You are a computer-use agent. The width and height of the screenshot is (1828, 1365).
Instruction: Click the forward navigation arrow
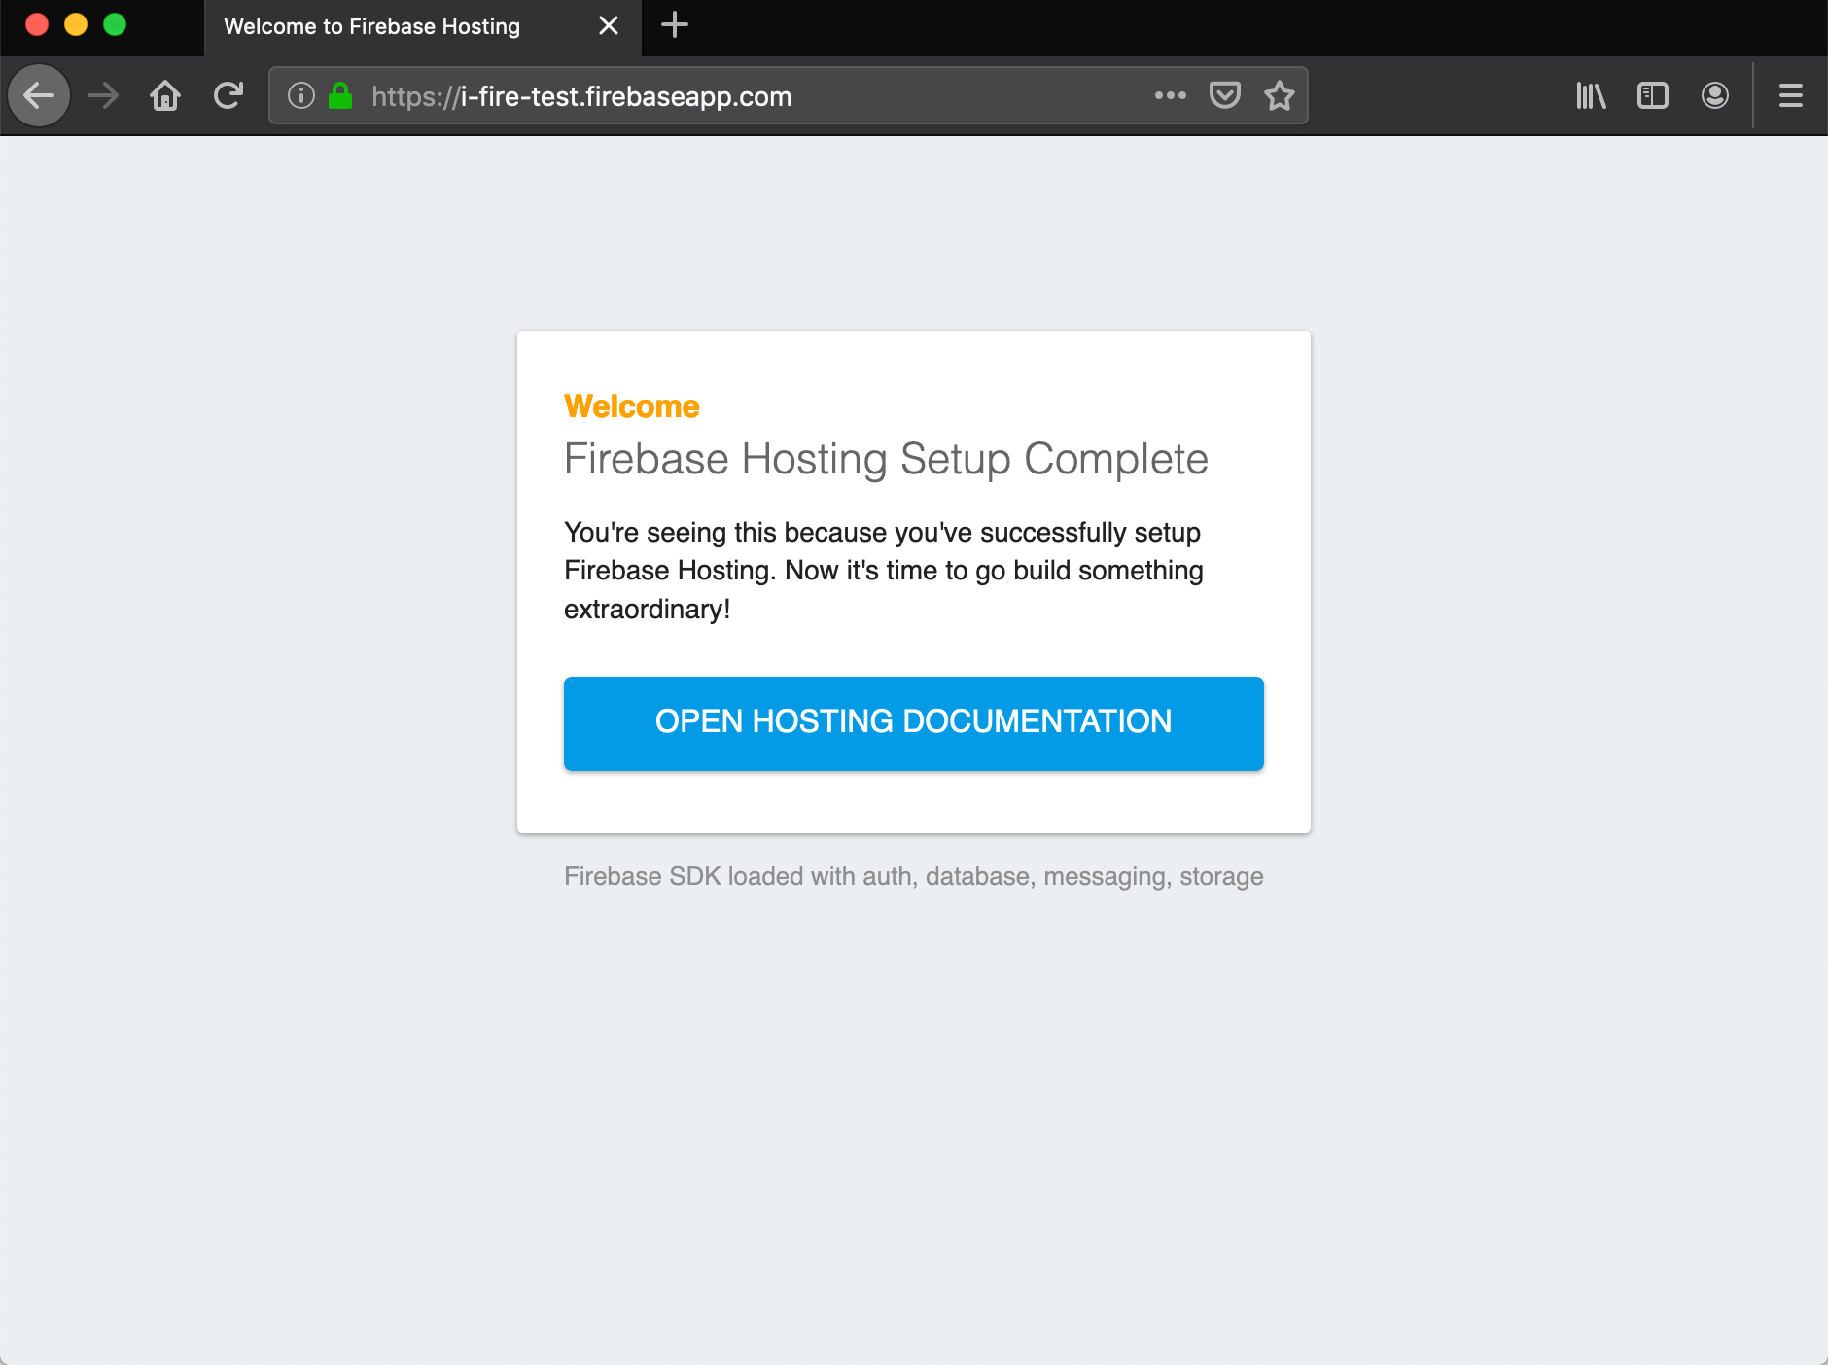pos(103,95)
